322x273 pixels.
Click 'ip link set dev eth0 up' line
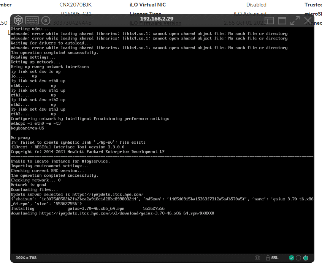(x=38, y=81)
